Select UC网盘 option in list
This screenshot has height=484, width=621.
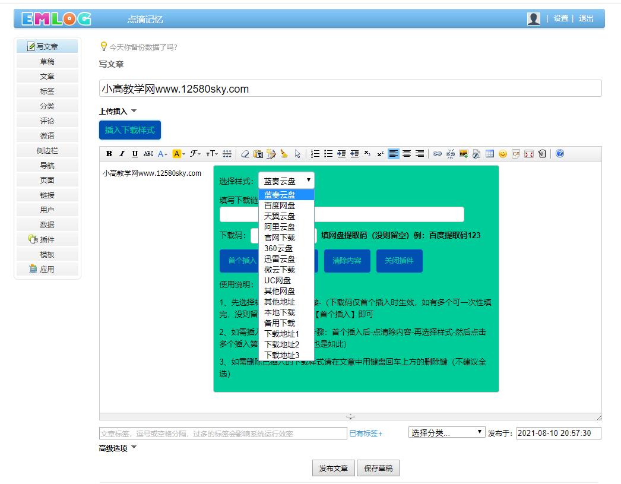(x=286, y=280)
